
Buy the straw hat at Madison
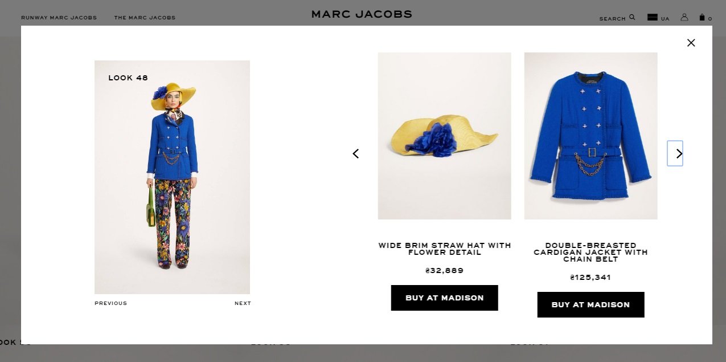[445, 298]
